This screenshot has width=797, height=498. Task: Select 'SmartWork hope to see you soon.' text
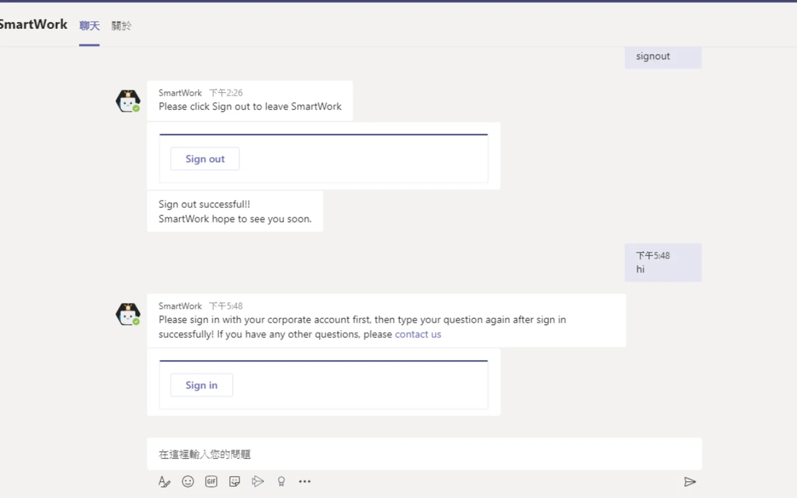pos(235,219)
